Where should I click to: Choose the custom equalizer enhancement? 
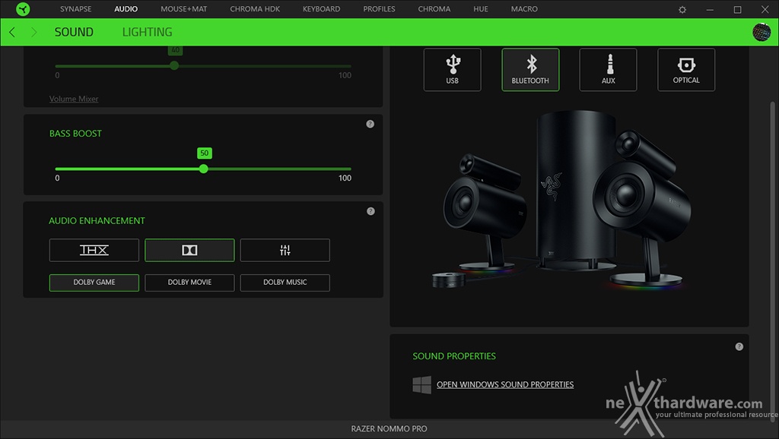click(285, 250)
